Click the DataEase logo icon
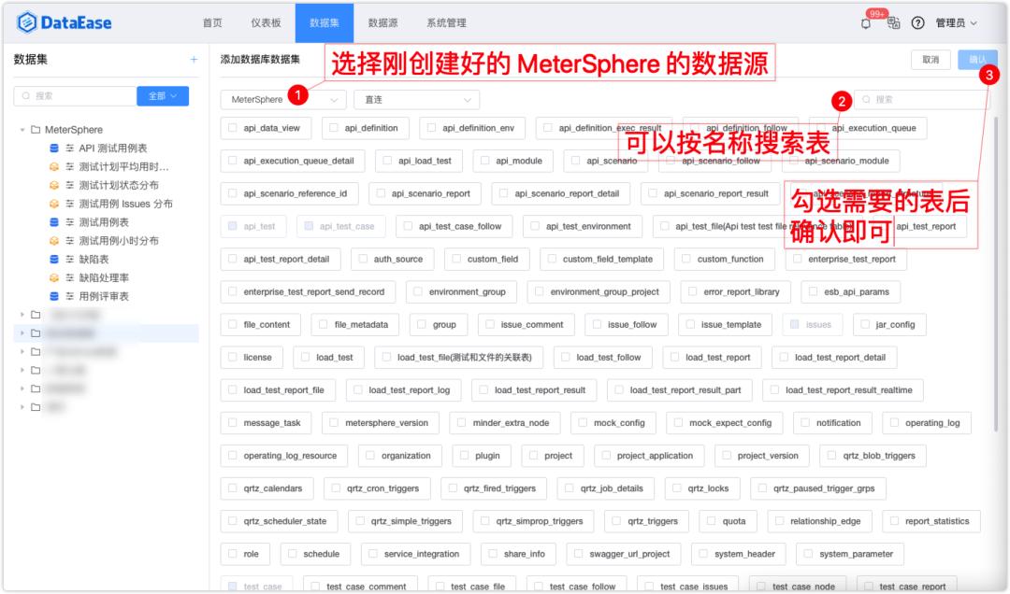1010x594 pixels. [x=27, y=21]
